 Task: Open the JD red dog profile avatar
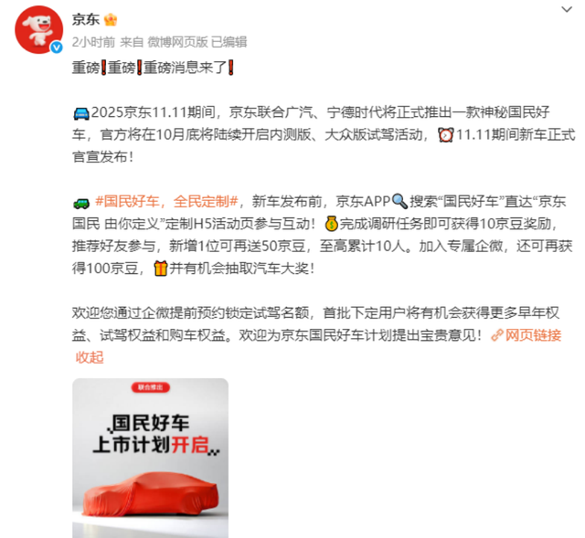point(38,30)
